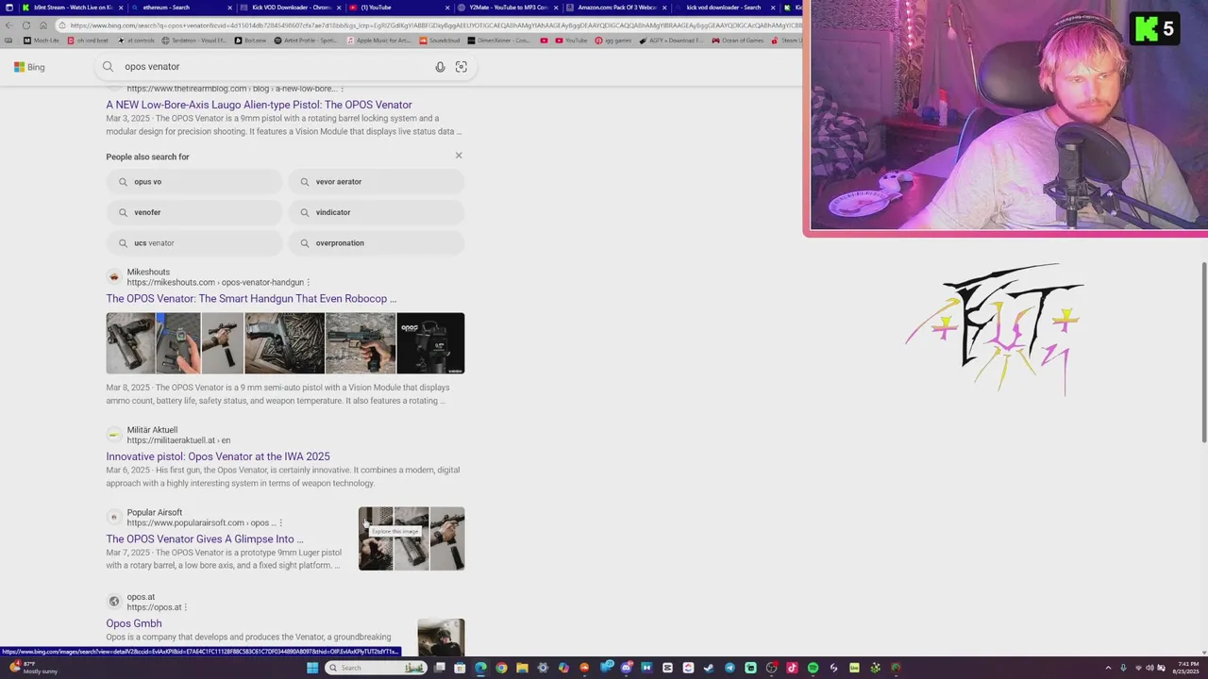The width and height of the screenshot is (1208, 679).
Task: Click the Popular Airsoft site favicon
Action: (114, 518)
